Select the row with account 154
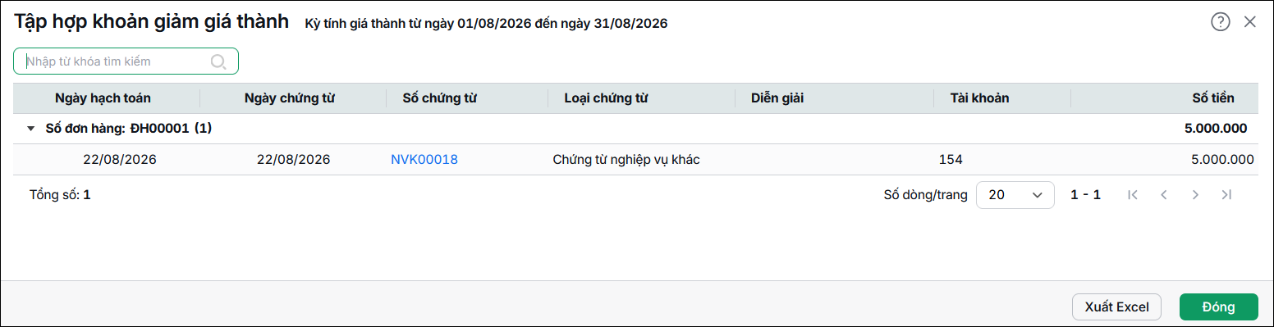Viewport: 1274px width, 327px height. 636,160
